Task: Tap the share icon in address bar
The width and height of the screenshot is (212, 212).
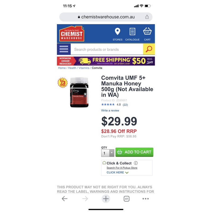Action: click(x=147, y=17)
